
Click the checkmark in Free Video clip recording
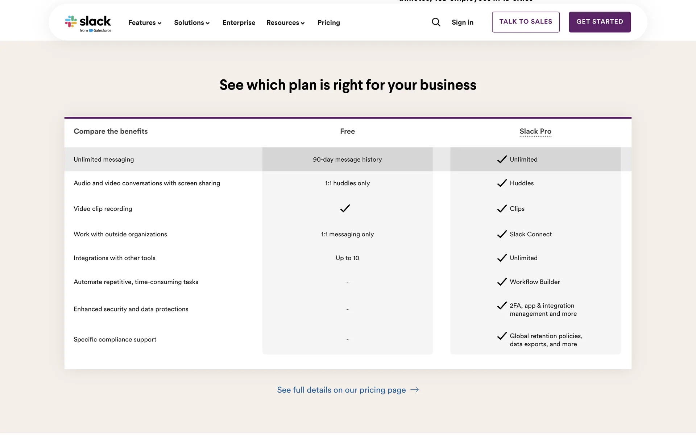[x=345, y=208]
